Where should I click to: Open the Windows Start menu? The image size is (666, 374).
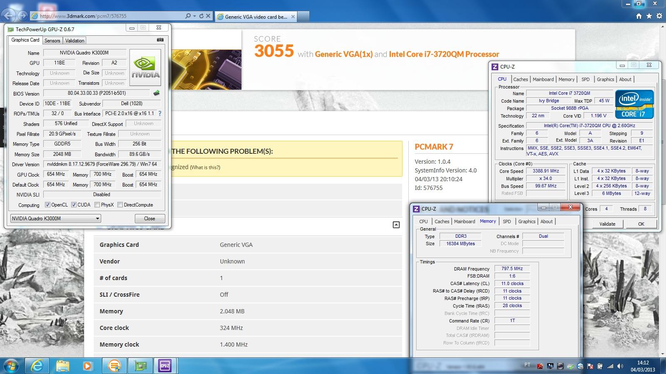coord(11,366)
